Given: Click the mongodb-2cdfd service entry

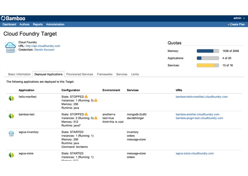Looking at the screenshot, I should 137,114.
